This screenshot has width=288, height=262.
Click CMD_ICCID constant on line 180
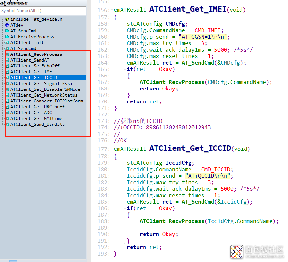click(x=216, y=170)
